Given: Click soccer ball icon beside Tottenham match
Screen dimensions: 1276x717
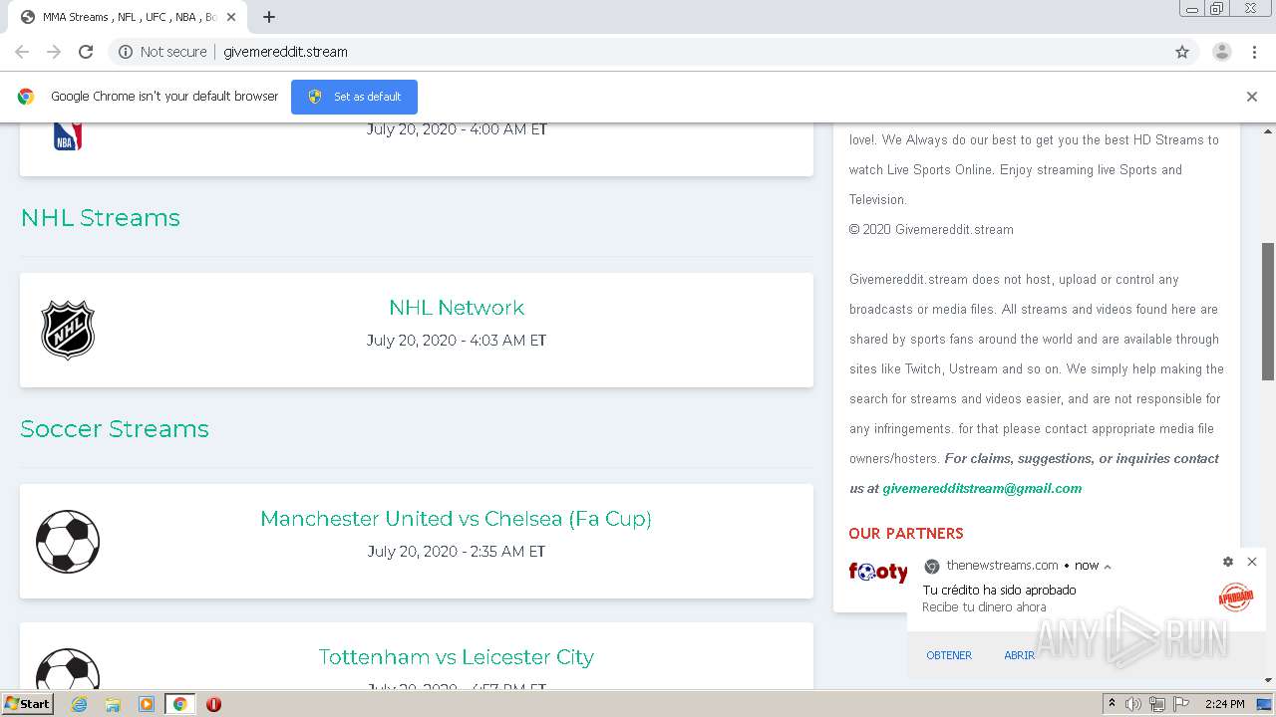Looking at the screenshot, I should [68, 669].
